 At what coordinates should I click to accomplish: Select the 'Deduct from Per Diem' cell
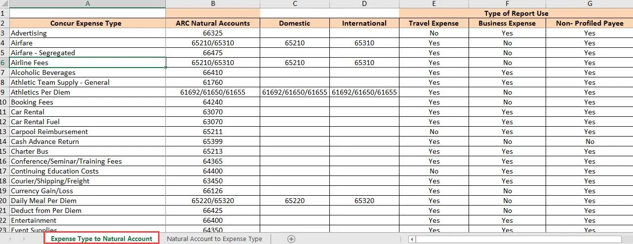[87, 210]
